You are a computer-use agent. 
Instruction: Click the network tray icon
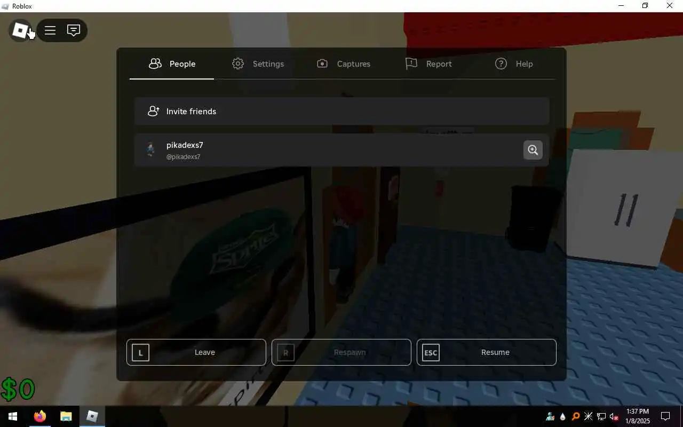point(601,417)
